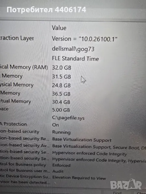Select the FLE Standard Time row
Image resolution: width=146 pixels, height=194 pixels.
(73, 59)
